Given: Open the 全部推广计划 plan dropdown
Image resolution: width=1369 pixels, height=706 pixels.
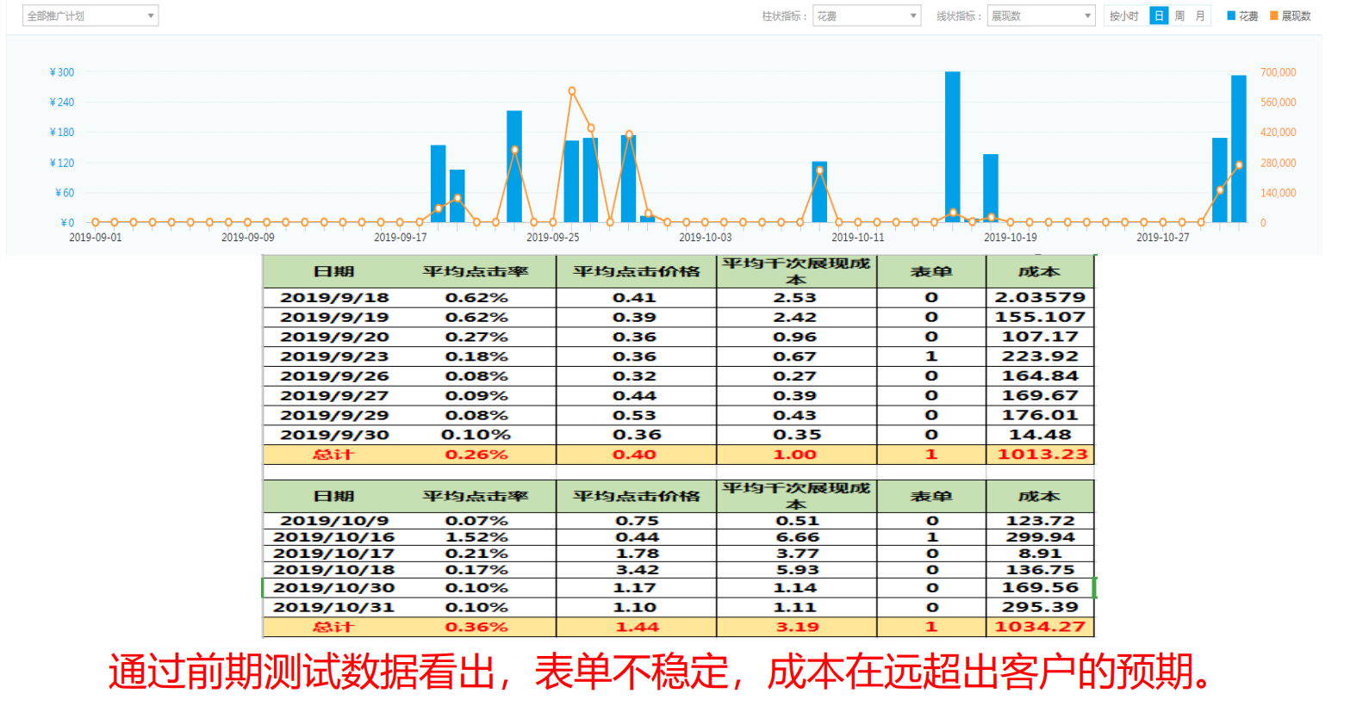Looking at the screenshot, I should tap(90, 15).
